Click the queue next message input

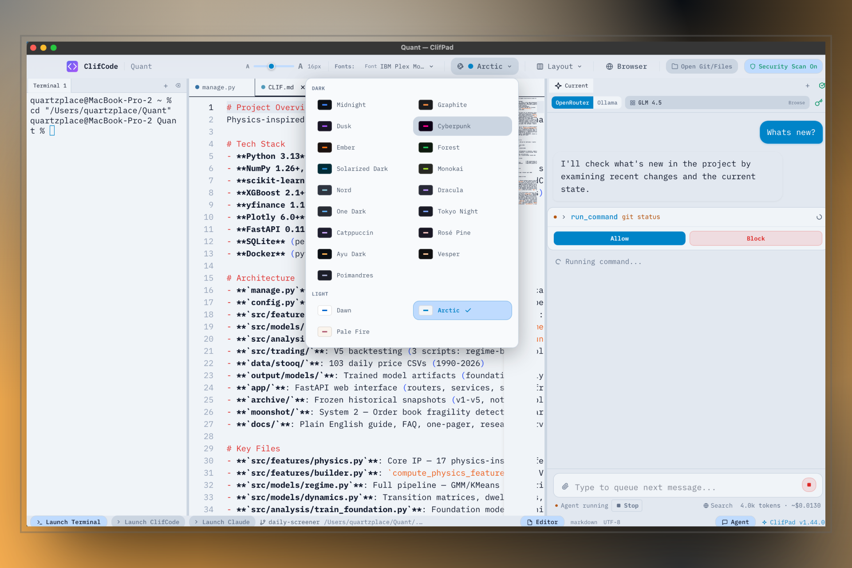683,487
